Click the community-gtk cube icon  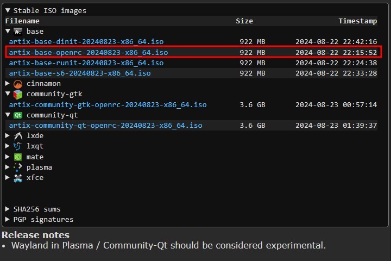point(18,94)
